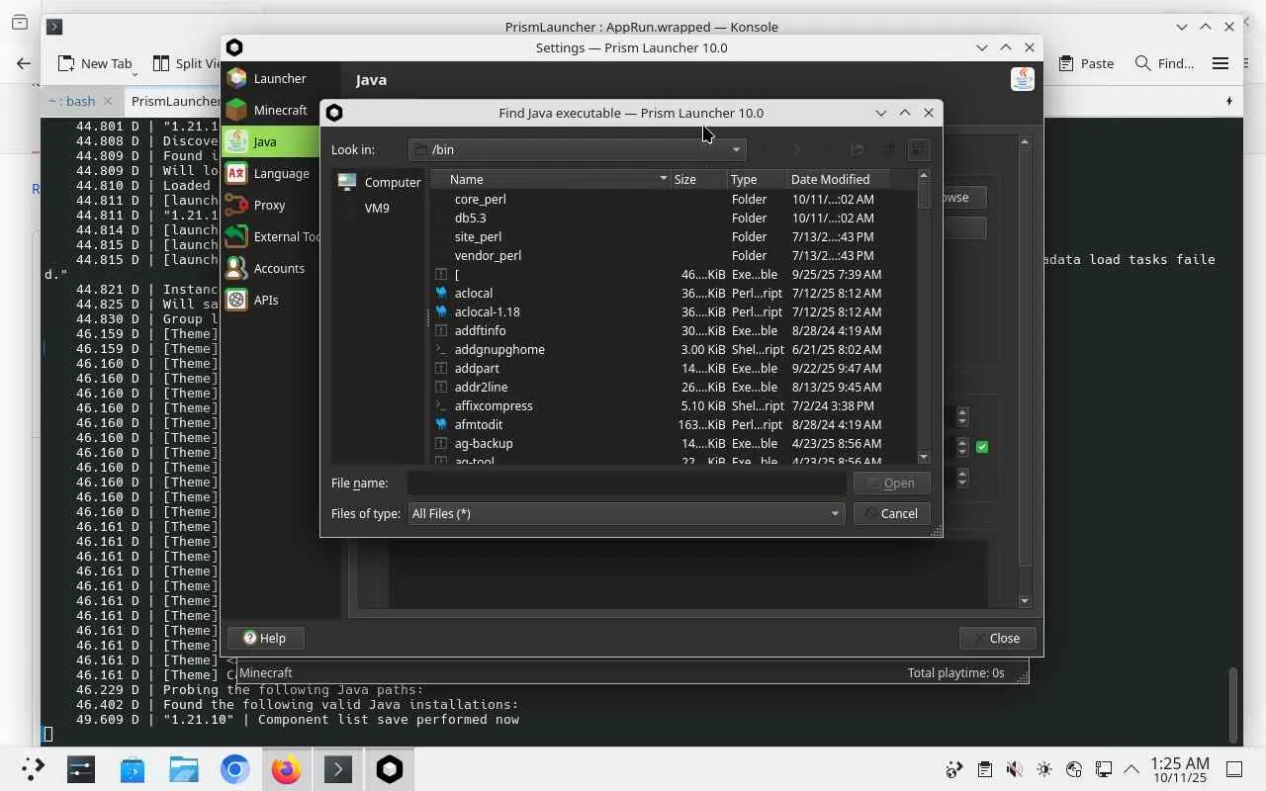Expand hidden system tray icons
Image resolution: width=1266 pixels, height=791 pixels.
[1130, 769]
